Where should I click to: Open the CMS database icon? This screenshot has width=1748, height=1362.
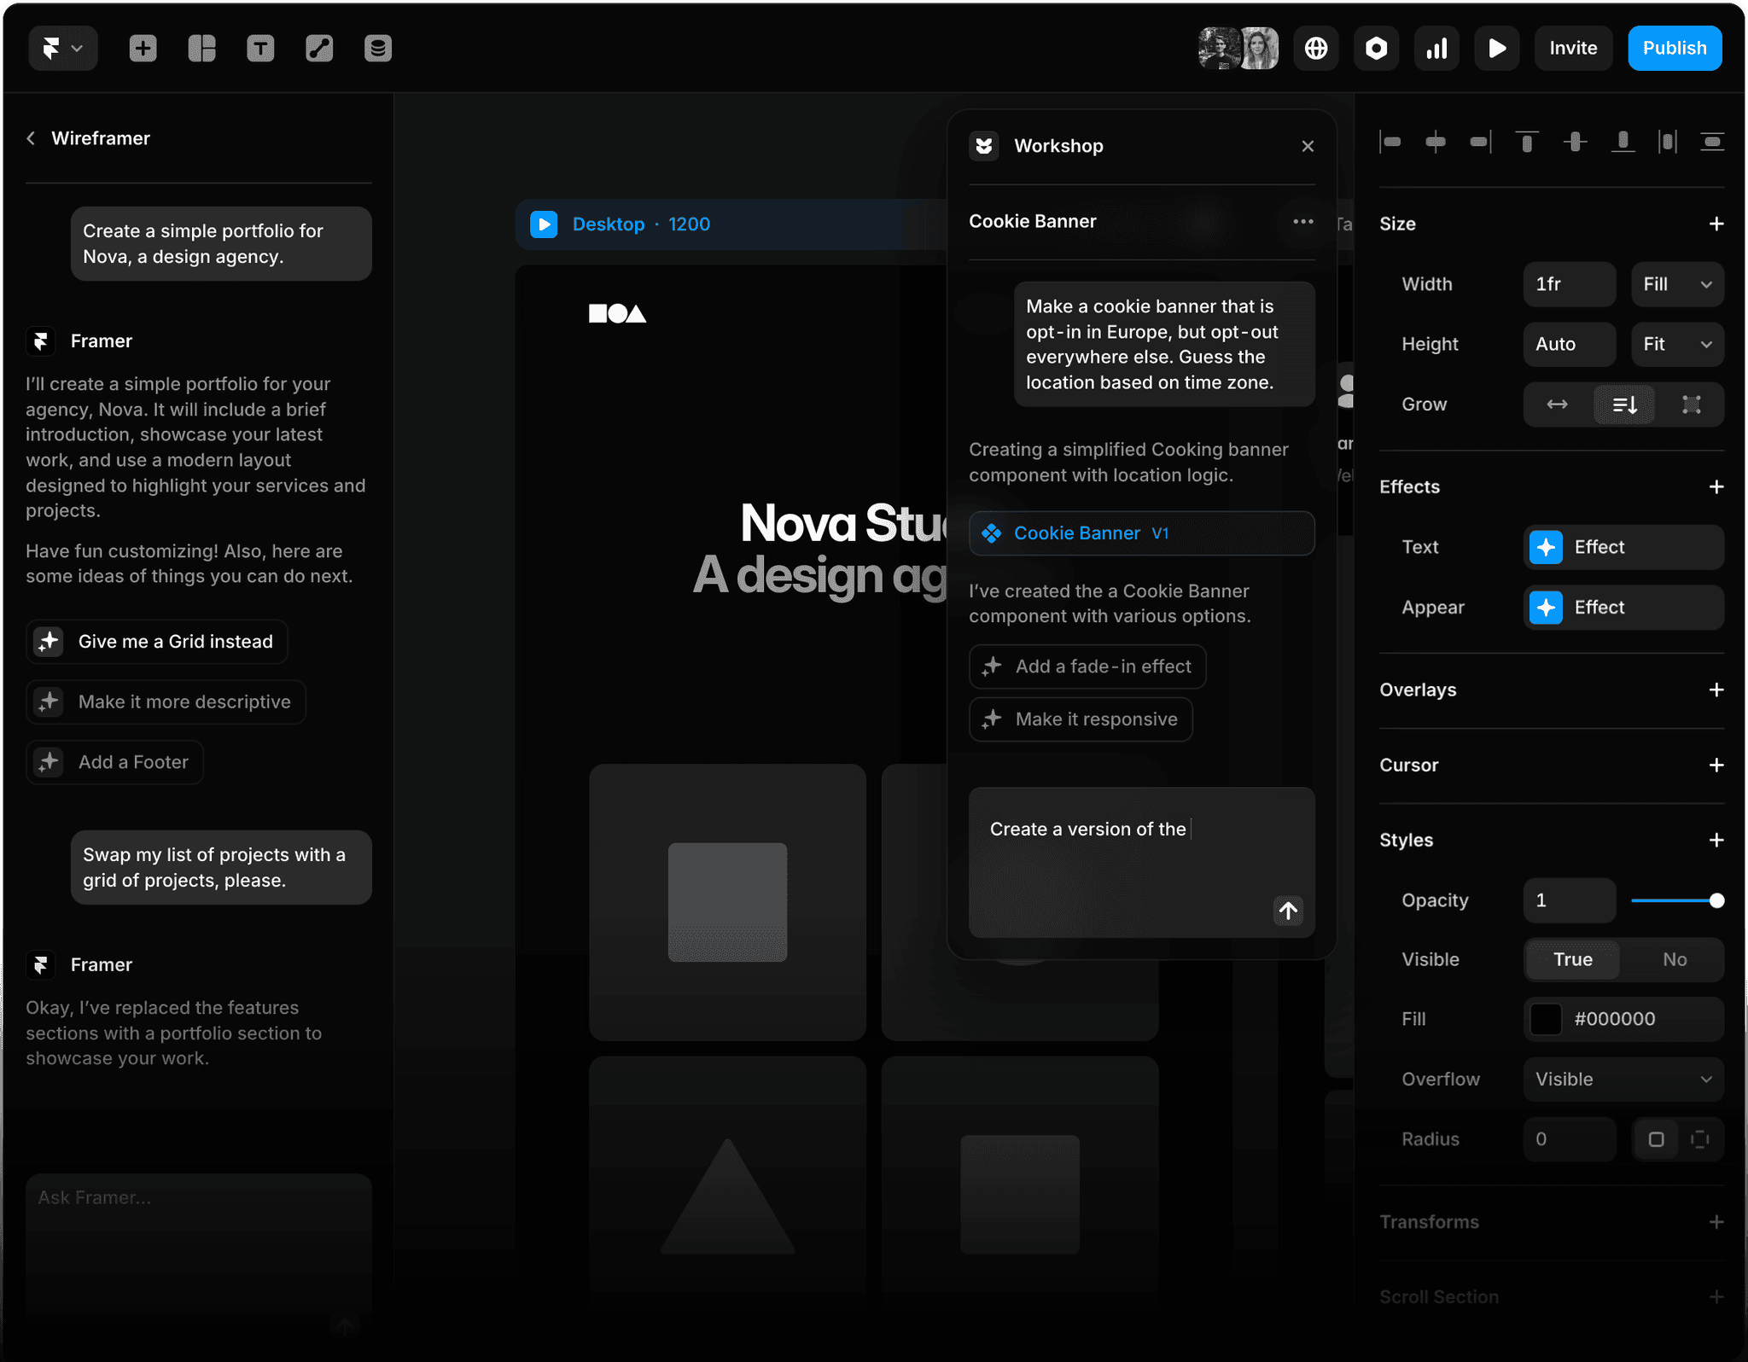point(378,48)
